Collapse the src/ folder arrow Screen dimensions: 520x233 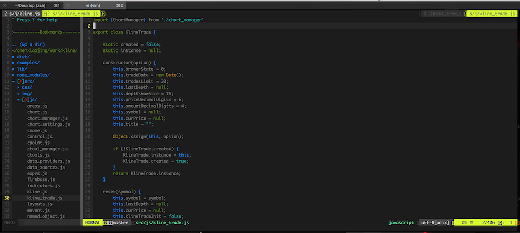[x=14, y=81]
